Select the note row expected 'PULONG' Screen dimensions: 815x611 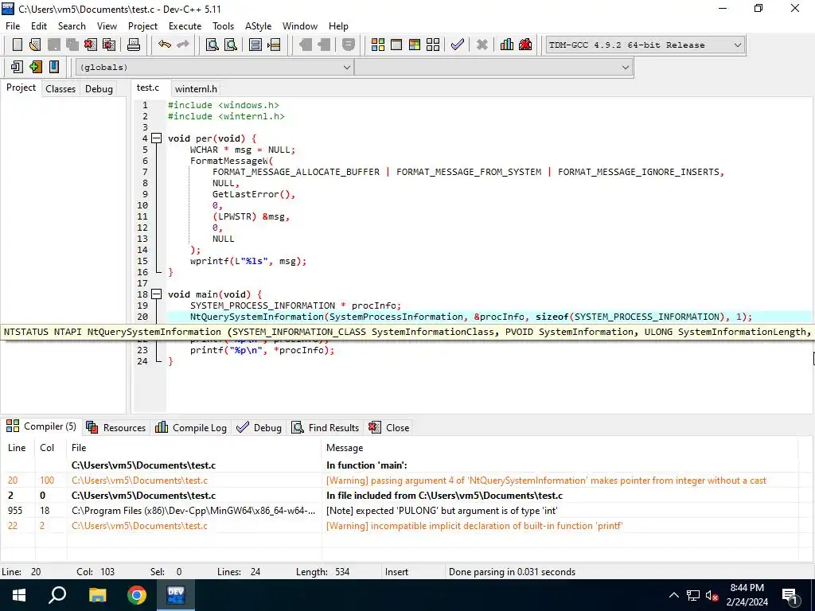(x=400, y=511)
